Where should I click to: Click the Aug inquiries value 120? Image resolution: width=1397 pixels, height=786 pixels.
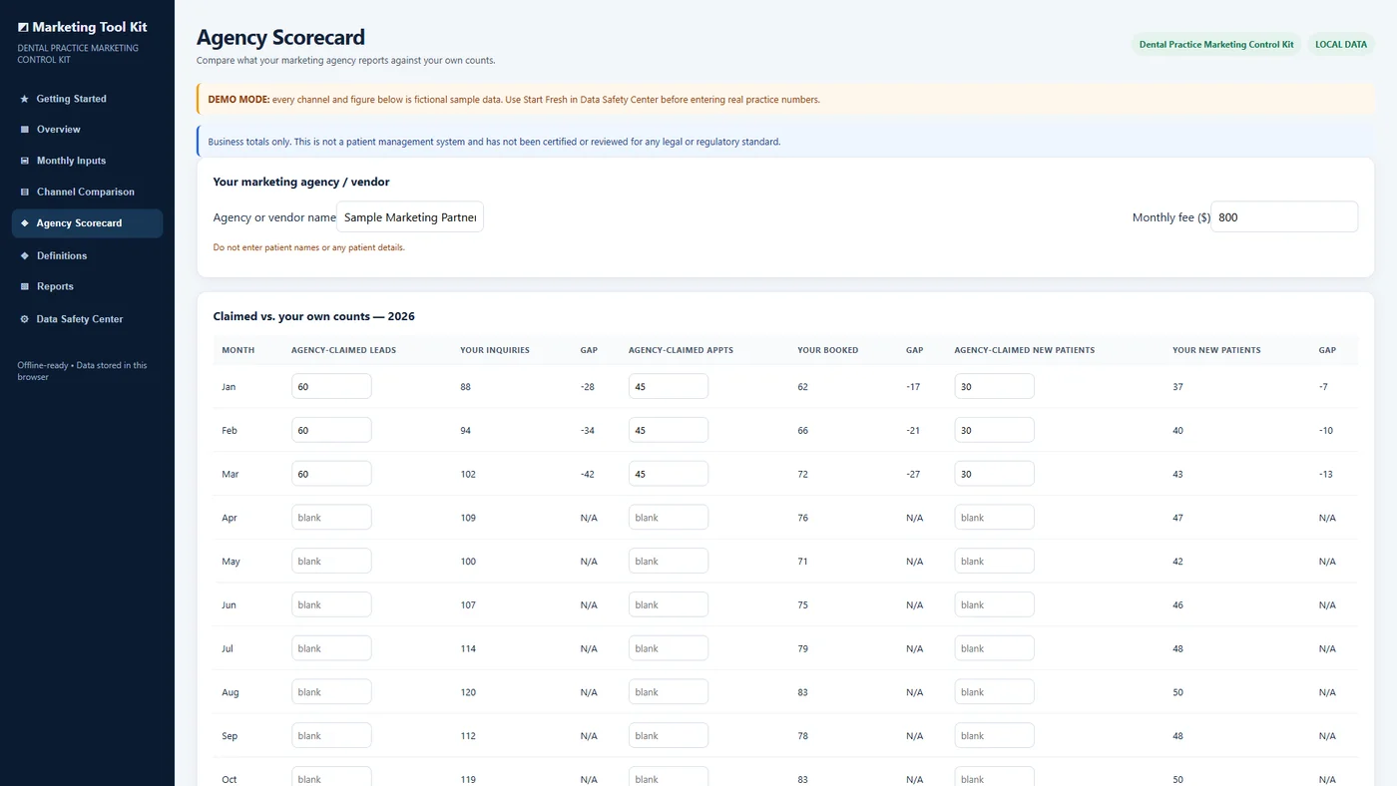468,692
